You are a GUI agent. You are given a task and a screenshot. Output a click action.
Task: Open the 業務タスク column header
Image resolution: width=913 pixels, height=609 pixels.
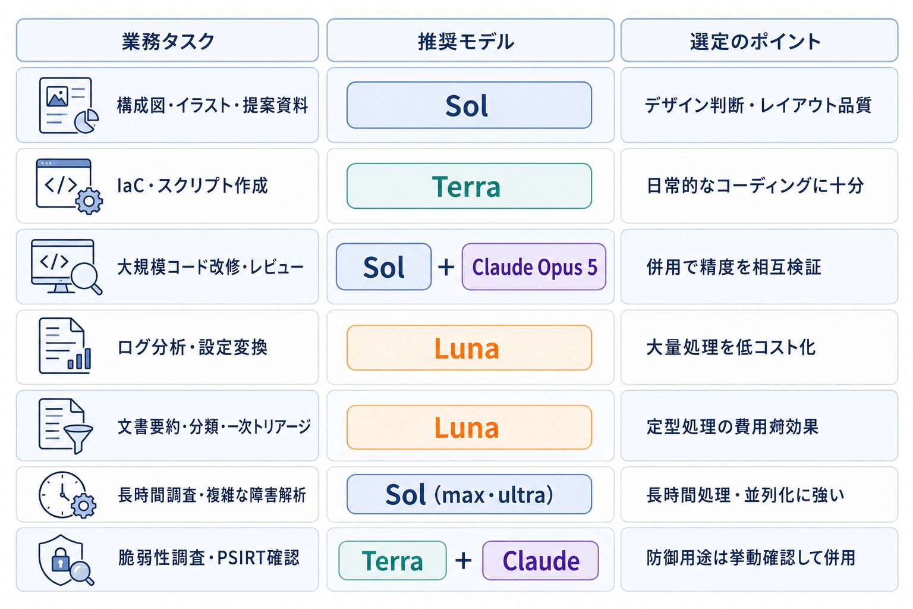(168, 40)
